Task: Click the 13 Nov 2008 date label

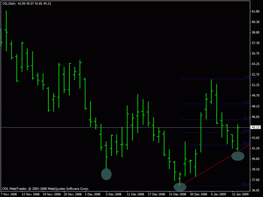Action: 31,194
